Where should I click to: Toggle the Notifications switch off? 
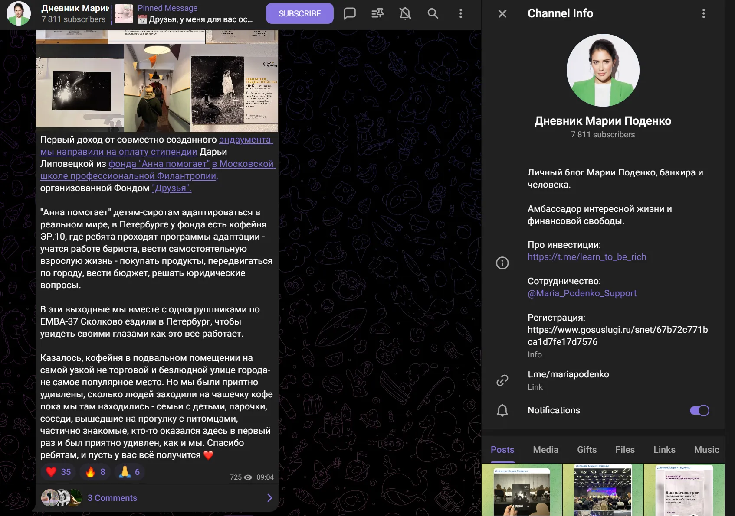[699, 410]
